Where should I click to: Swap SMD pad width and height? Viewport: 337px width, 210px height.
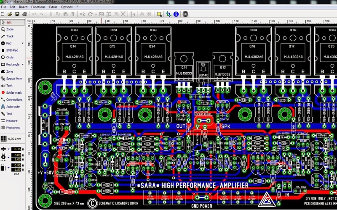tap(16, 174)
